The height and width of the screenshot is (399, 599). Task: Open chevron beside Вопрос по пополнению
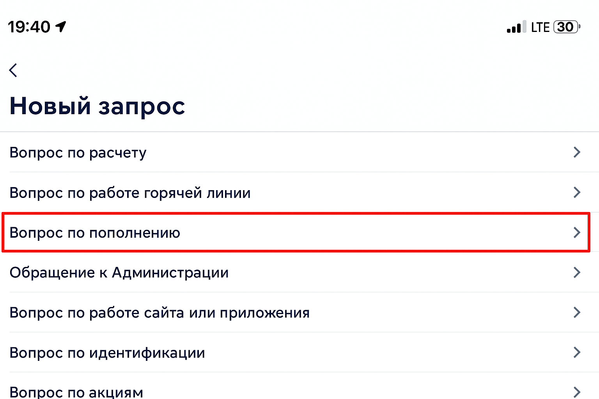pyautogui.click(x=577, y=232)
